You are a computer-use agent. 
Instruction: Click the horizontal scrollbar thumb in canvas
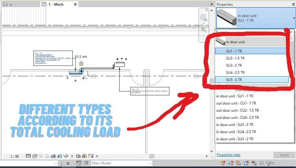tap(152, 156)
